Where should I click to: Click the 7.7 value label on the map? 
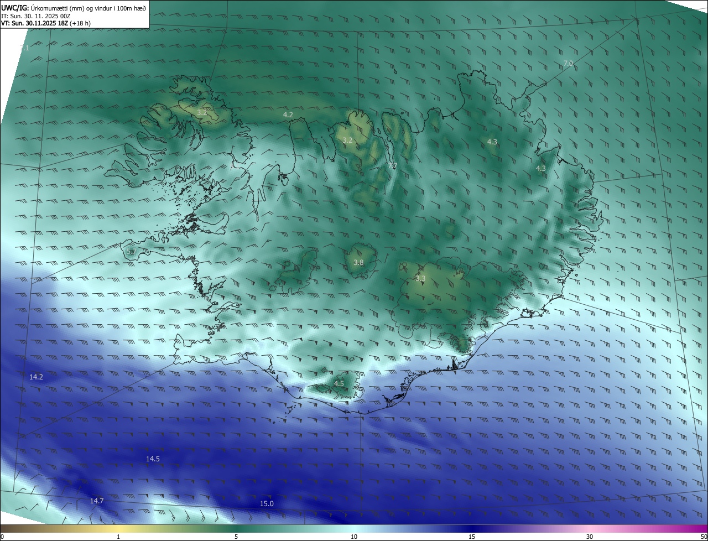click(392, 166)
